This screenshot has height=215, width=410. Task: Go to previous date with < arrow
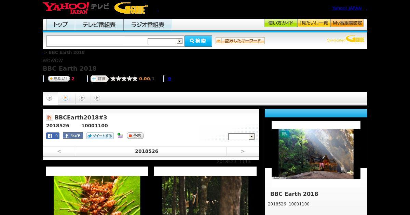click(59, 151)
